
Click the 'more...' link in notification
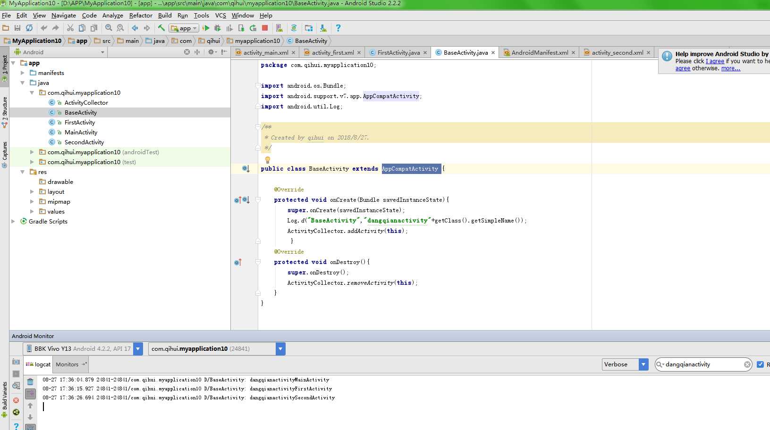pos(730,68)
